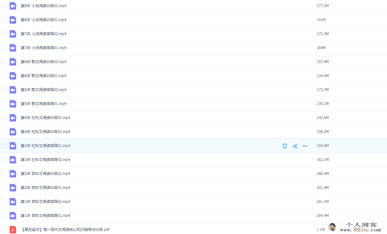Check the box for 第3讲 社科文阅读指导01.mp4

pos(3,145)
